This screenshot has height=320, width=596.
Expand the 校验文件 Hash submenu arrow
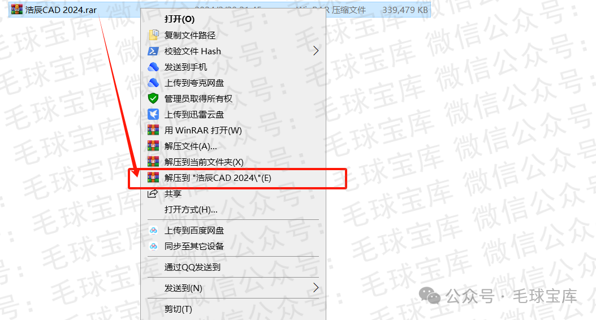click(316, 51)
